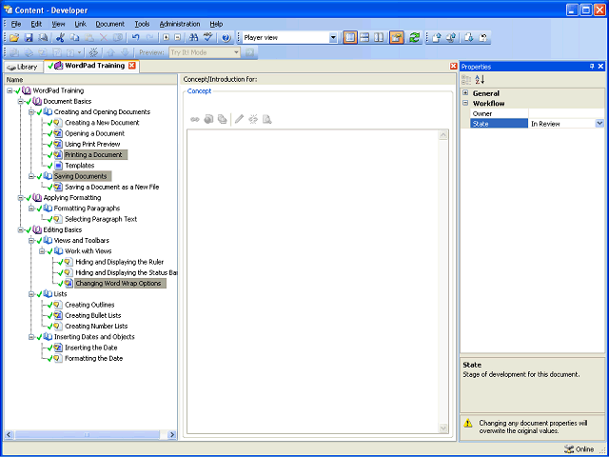The image size is (609, 457).
Task: Click the Check In icon with up arrow
Action: (x=437, y=38)
